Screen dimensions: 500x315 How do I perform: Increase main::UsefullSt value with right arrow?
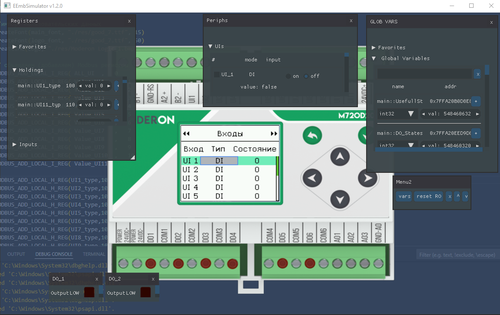coord(477,114)
